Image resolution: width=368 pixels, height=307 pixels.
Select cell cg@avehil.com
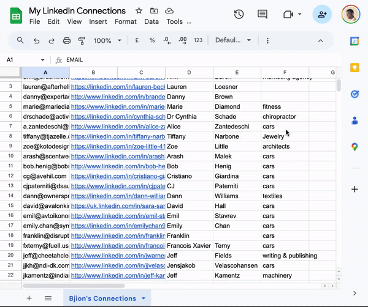tap(45, 176)
